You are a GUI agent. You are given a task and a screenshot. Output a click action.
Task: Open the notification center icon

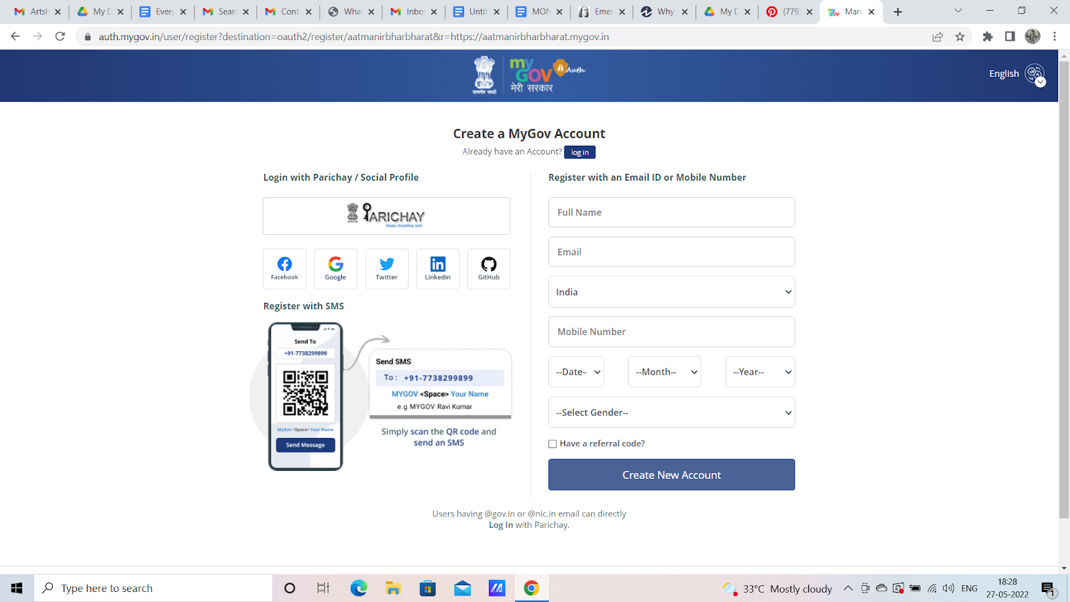pyautogui.click(x=1048, y=589)
